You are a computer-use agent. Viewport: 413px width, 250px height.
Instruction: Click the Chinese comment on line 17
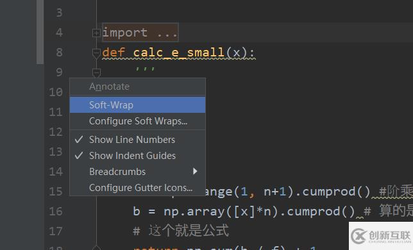(x=181, y=231)
